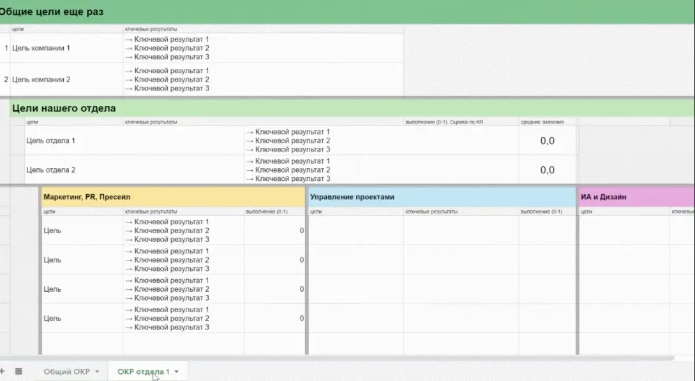Select the Маркетинг, PR, Пресейл header cell
The width and height of the screenshot is (695, 381).
pyautogui.click(x=174, y=197)
